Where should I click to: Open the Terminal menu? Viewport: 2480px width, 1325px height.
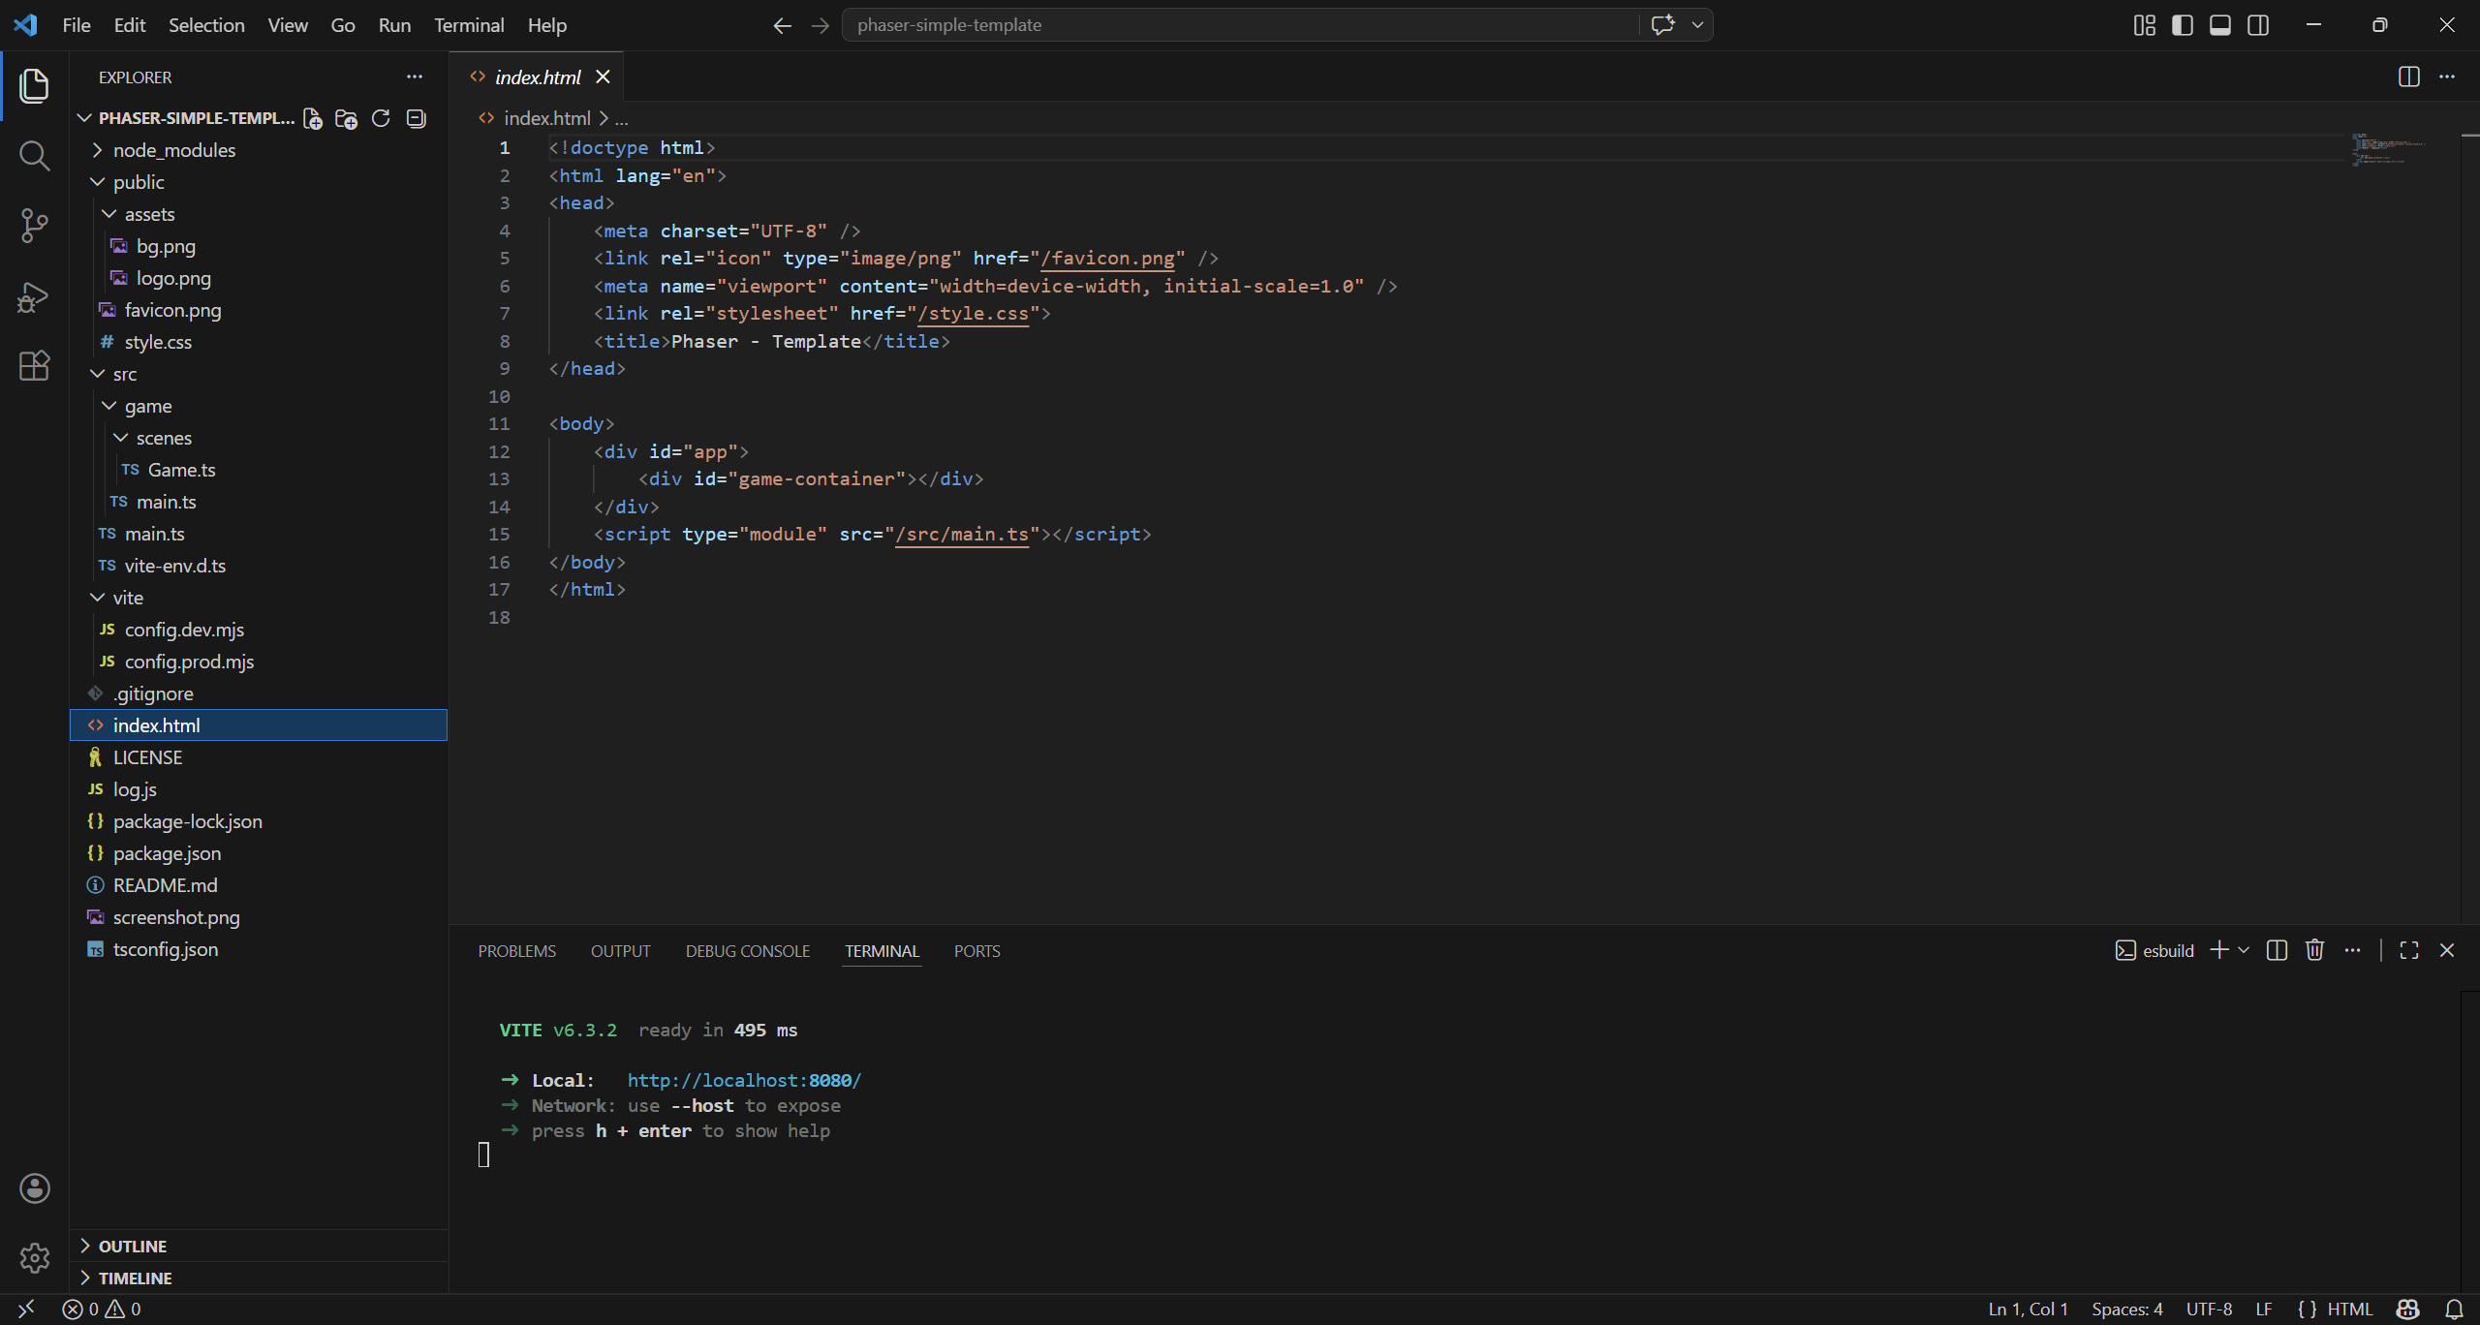(x=469, y=25)
